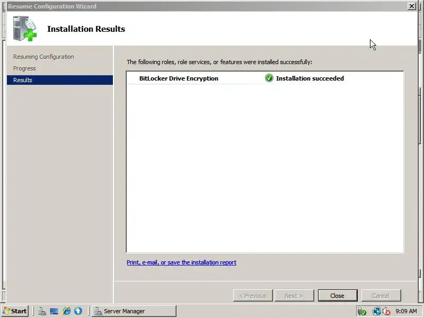Select the Results step in the wizard sidebar
424x318 pixels.
pyautogui.click(x=60, y=80)
